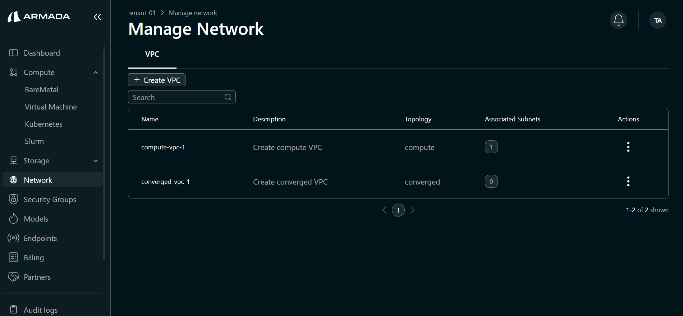Click converged-vpc-1 name cell
The width and height of the screenshot is (683, 316).
point(165,182)
